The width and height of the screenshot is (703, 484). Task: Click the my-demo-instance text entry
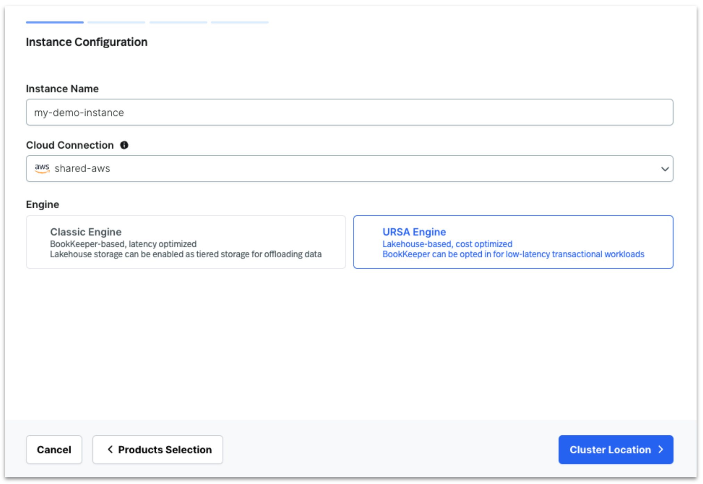(x=78, y=112)
